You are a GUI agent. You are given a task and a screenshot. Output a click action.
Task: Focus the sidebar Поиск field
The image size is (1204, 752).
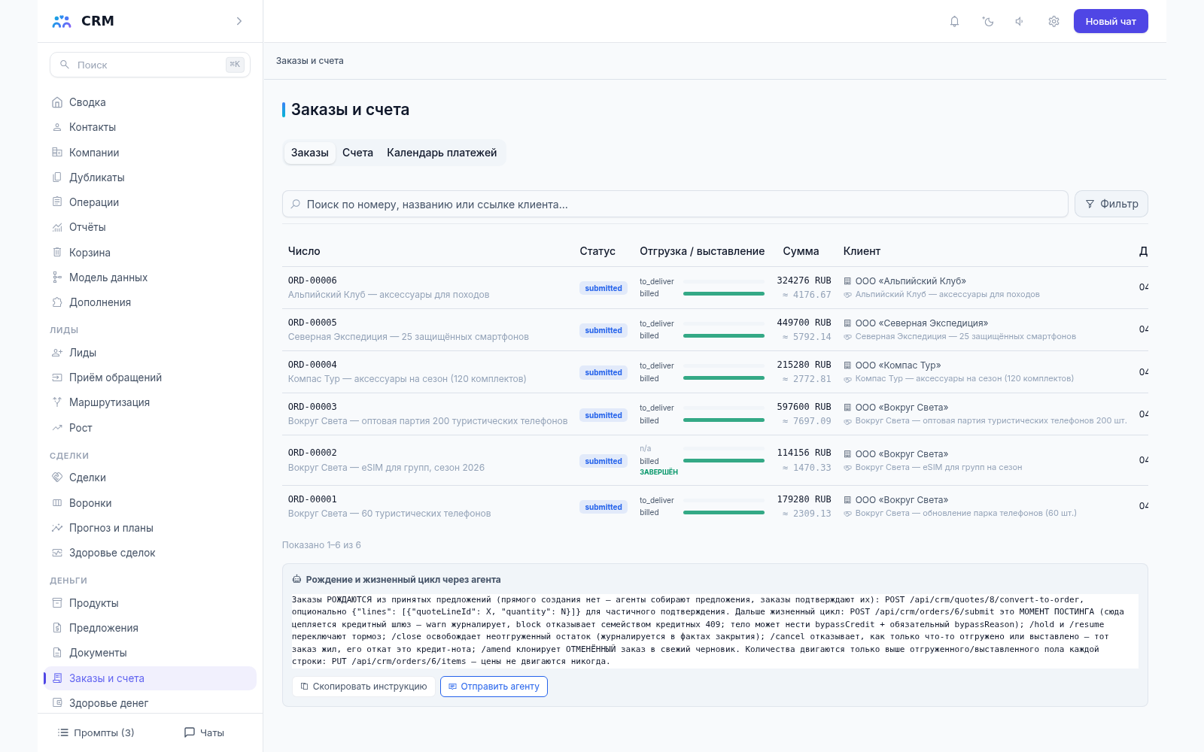pos(150,65)
